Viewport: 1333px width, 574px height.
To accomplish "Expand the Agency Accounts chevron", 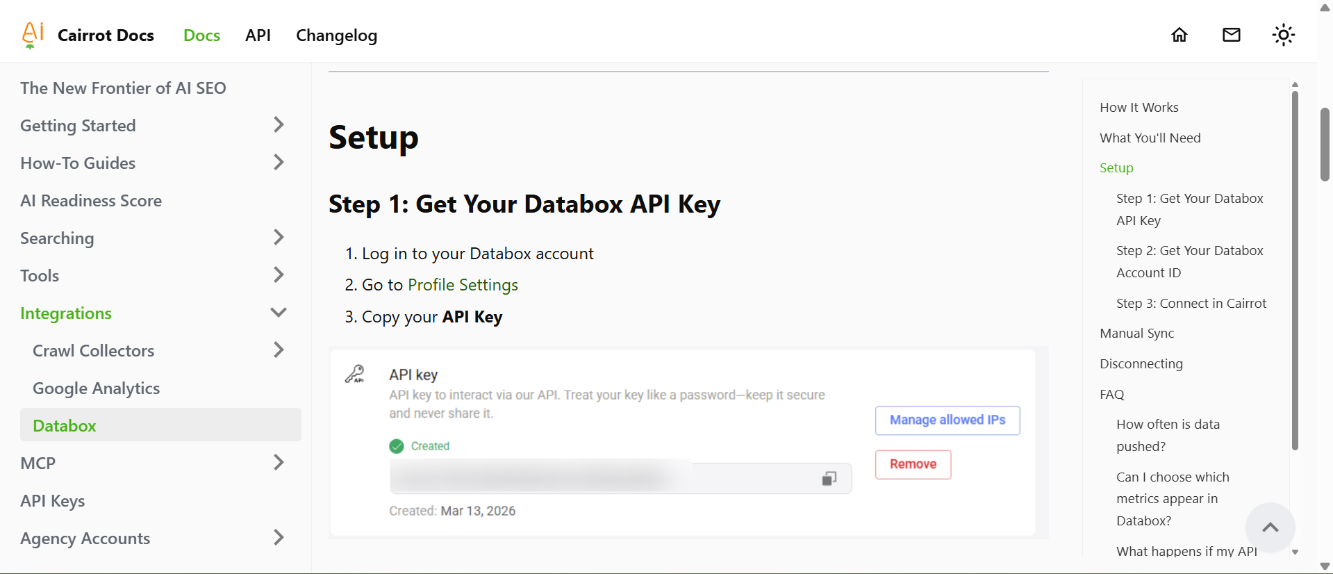I will (x=279, y=538).
